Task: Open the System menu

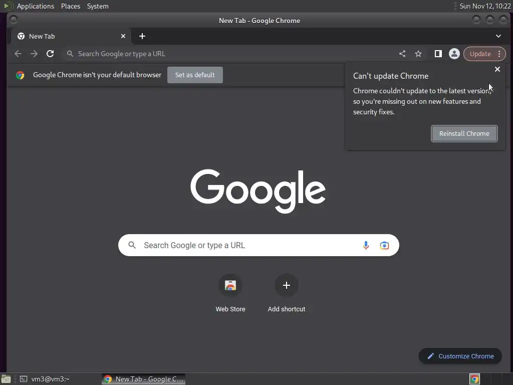Action: click(98, 6)
